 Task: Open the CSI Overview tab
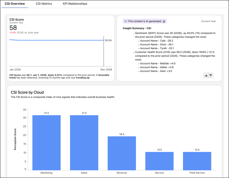[x=15, y=4]
